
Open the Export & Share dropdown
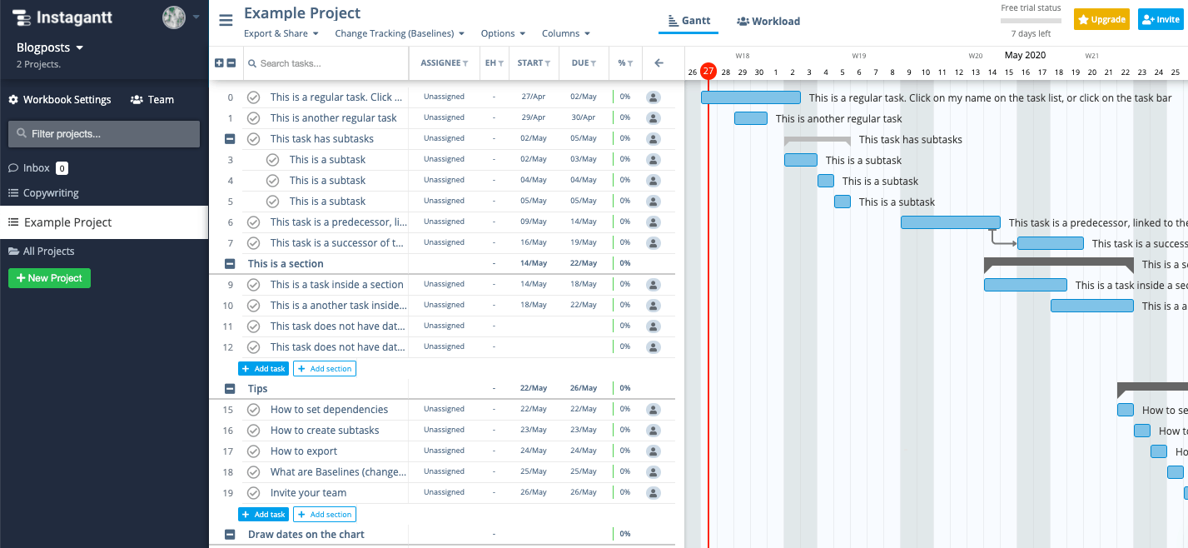(x=281, y=33)
